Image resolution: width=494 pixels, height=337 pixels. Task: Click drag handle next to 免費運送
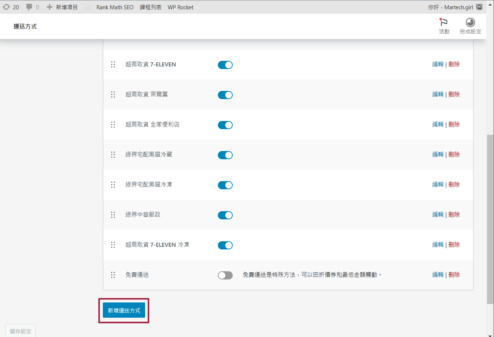click(113, 275)
